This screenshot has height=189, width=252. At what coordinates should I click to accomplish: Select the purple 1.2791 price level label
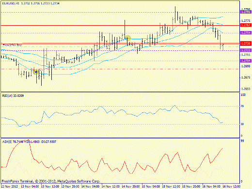(246, 12)
